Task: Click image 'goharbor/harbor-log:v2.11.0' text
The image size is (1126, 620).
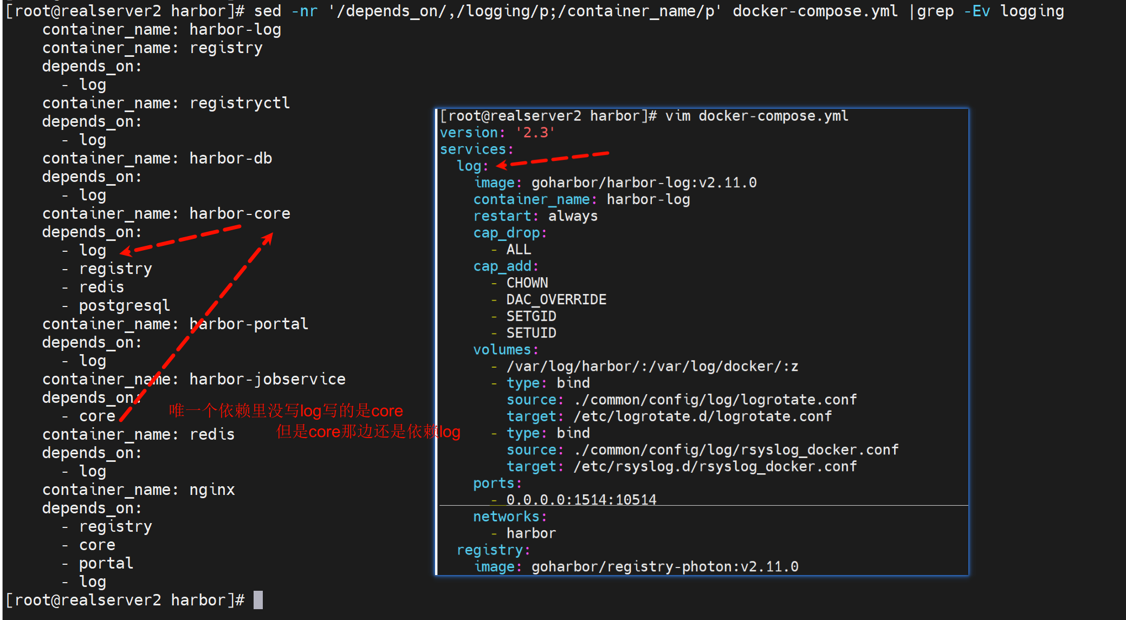Action: (x=643, y=183)
